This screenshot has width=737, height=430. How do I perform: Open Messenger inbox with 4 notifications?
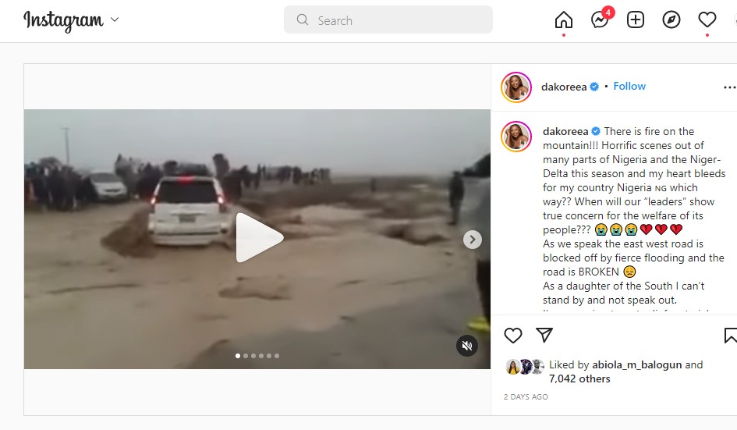(601, 20)
